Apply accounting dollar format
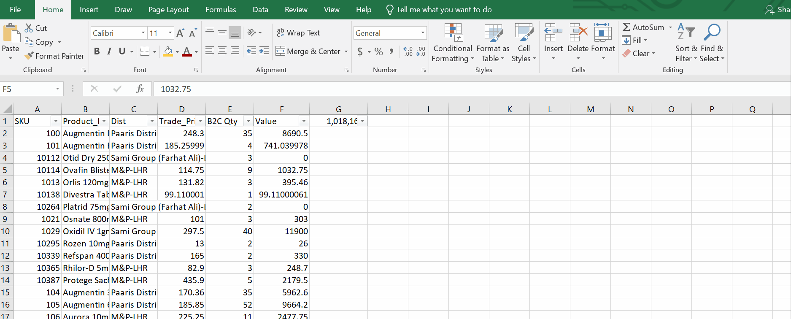Image resolution: width=791 pixels, height=319 pixels. pyautogui.click(x=360, y=51)
